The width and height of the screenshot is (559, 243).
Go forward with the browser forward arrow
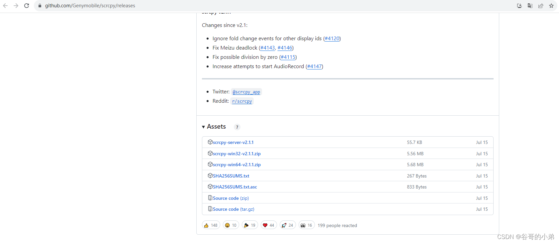[x=16, y=6]
